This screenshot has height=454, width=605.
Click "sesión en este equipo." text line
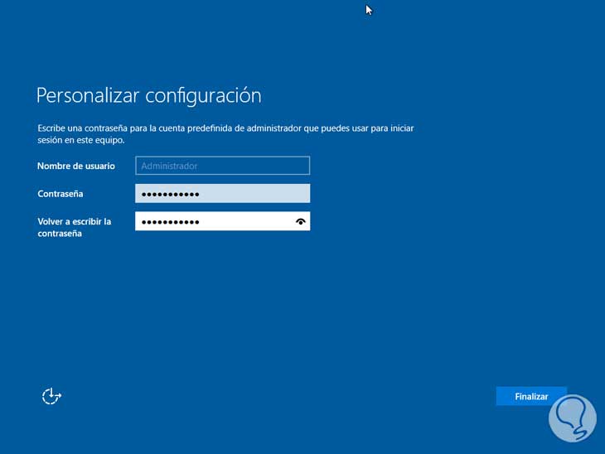click(80, 141)
